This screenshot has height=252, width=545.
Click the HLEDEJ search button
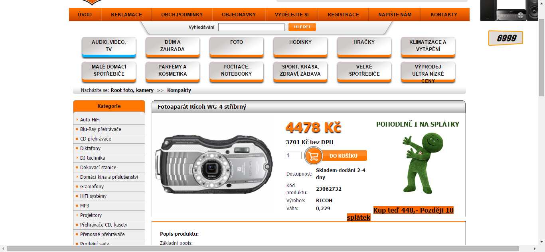302,27
